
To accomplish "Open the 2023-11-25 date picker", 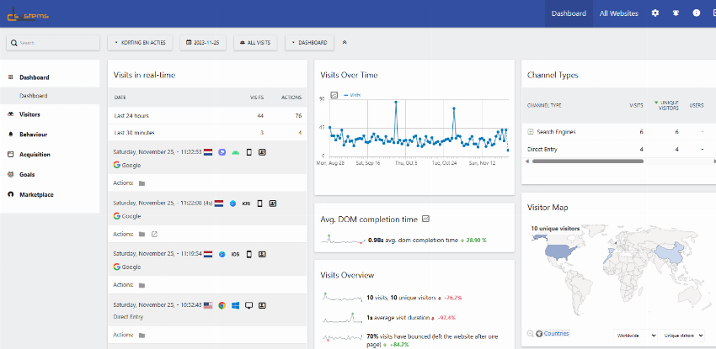I will pyautogui.click(x=203, y=42).
